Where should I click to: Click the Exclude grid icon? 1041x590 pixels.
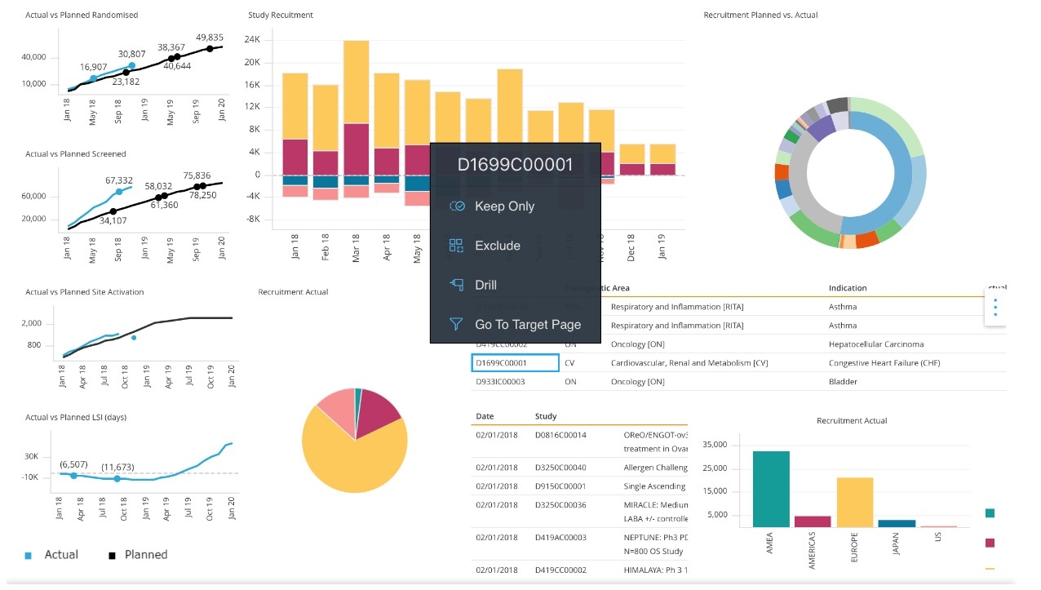coord(456,246)
